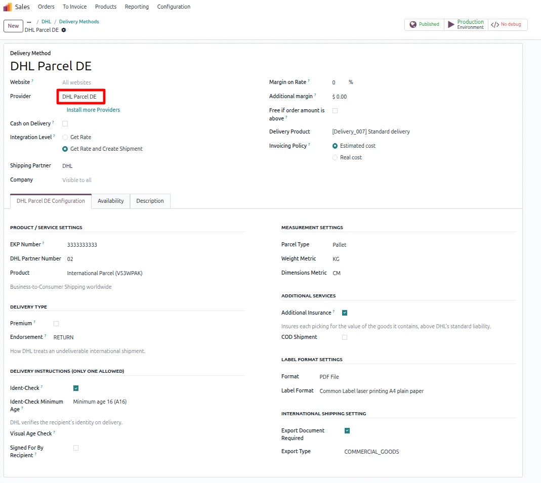
Task: Edit the delivery method name DHL Parcel DE
Action: click(x=51, y=66)
